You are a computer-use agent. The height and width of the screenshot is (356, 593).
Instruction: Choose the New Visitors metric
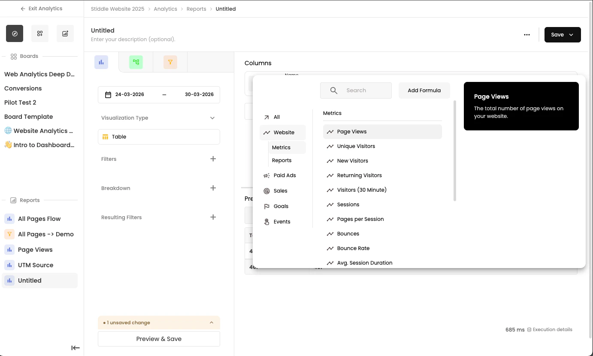[382, 161]
